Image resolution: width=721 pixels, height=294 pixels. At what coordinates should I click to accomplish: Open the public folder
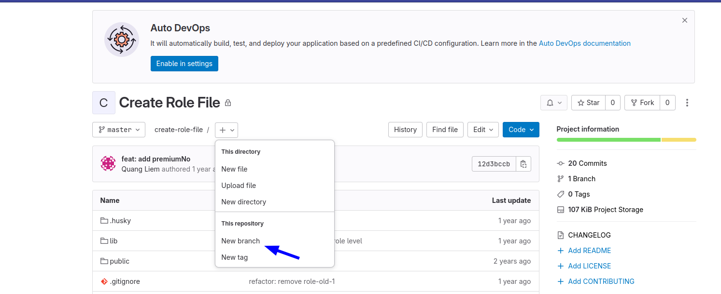pos(119,261)
